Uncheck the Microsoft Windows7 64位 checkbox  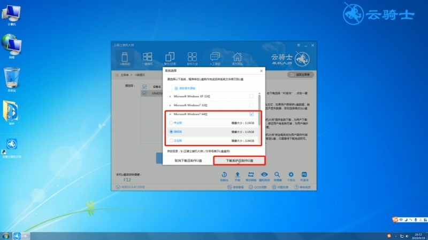[251, 114]
